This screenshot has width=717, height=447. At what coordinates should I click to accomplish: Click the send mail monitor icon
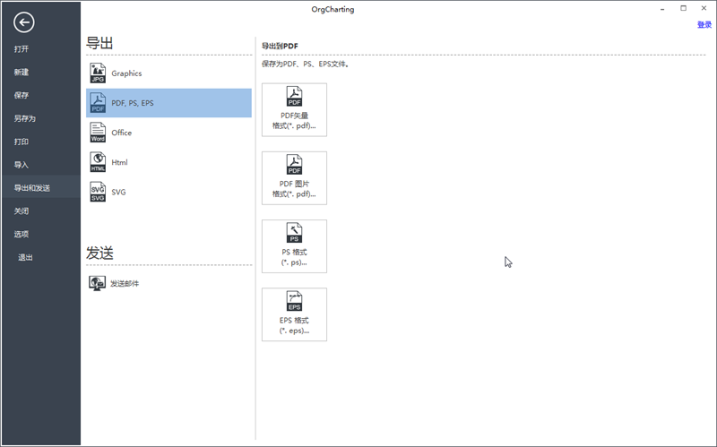pyautogui.click(x=97, y=283)
